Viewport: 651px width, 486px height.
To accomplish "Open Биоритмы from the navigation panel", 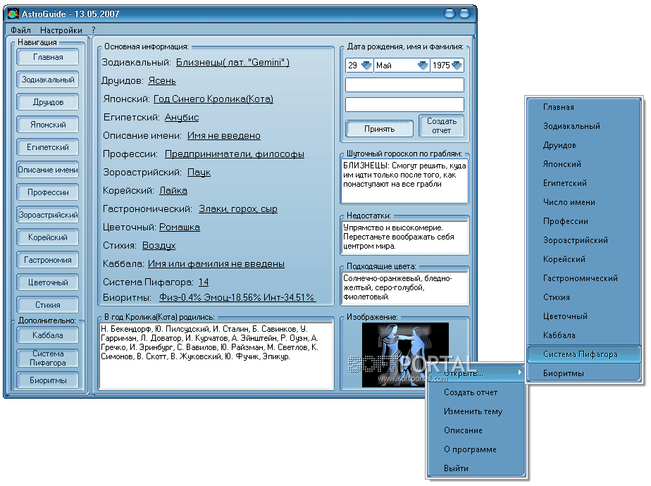I will pyautogui.click(x=48, y=380).
